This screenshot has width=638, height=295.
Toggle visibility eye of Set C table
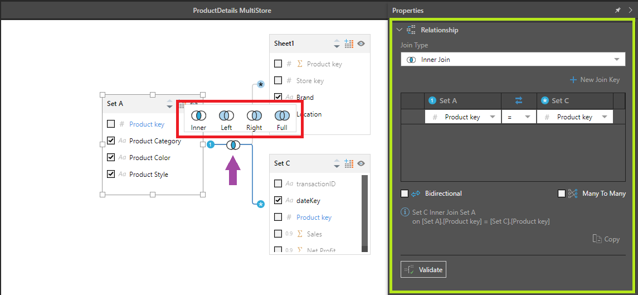click(361, 163)
